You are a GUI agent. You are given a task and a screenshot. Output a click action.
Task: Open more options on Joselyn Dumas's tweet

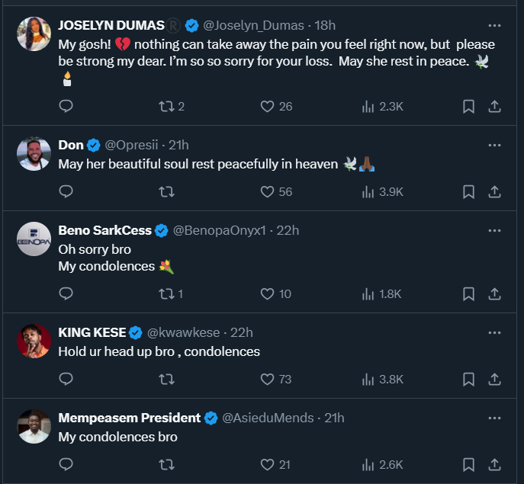pos(494,25)
